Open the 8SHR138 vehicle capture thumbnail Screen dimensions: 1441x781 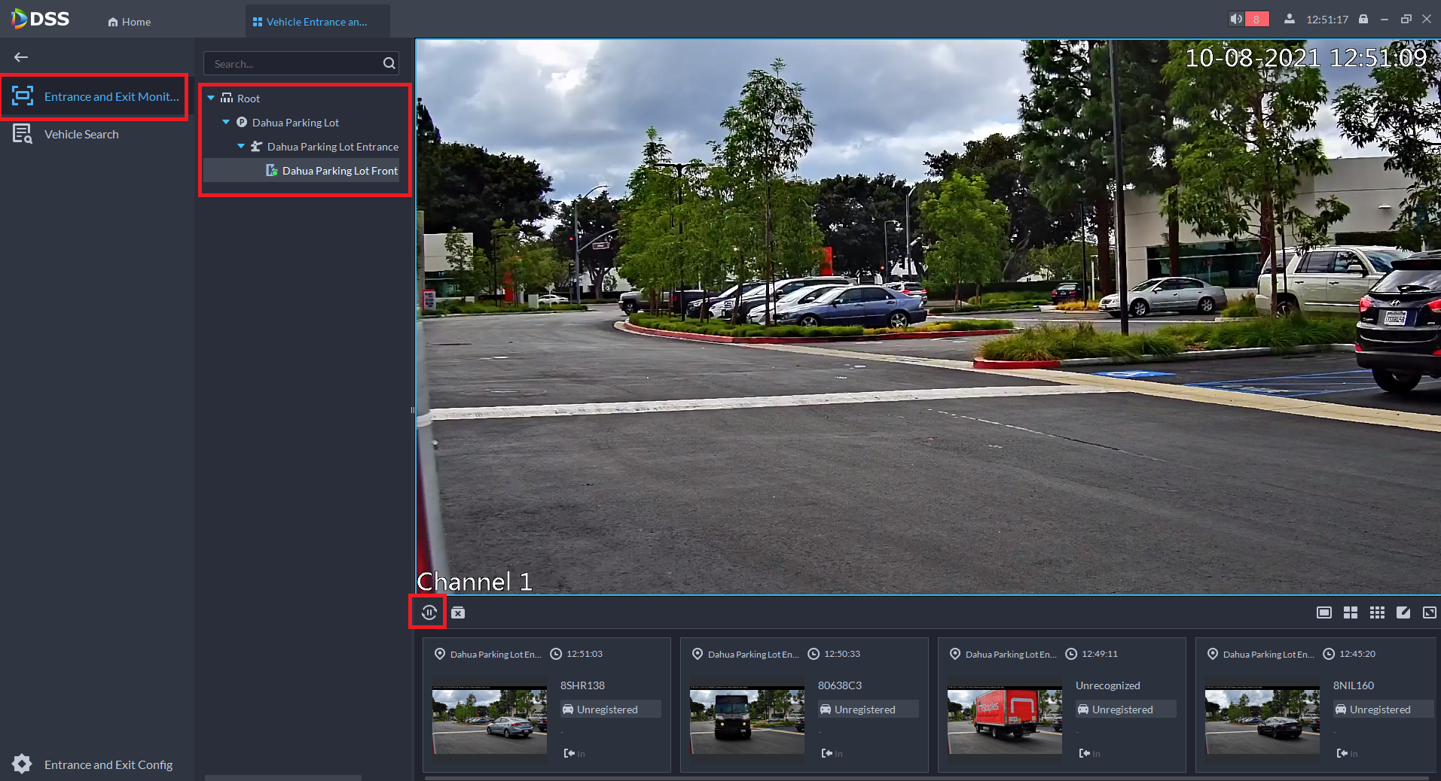click(x=490, y=720)
